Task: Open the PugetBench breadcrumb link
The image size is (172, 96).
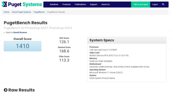Action: tap(39, 12)
